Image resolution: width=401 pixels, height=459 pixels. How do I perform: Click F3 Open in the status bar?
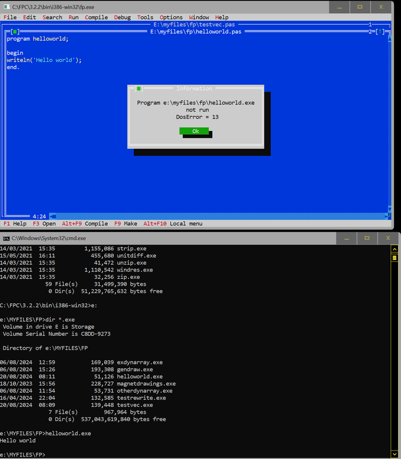coord(44,224)
